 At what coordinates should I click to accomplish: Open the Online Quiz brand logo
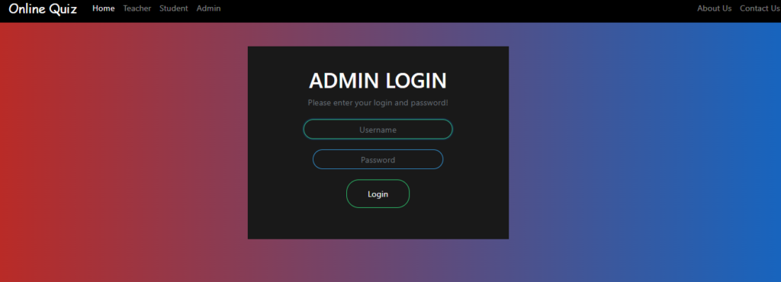[x=43, y=8]
